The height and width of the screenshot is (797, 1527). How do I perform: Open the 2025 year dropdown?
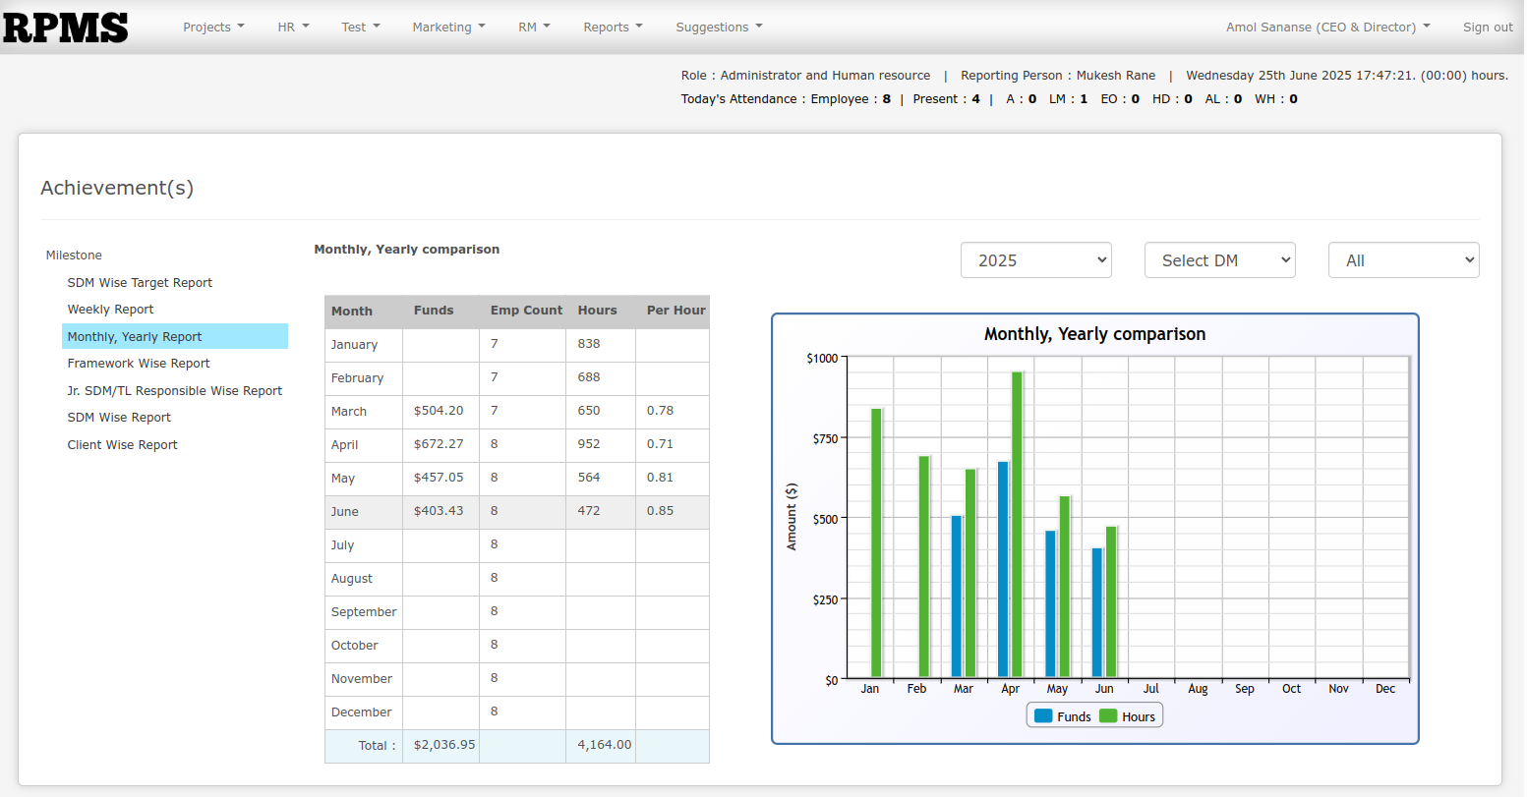click(x=1036, y=260)
